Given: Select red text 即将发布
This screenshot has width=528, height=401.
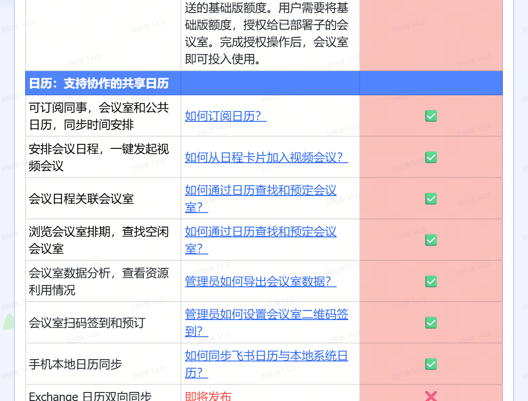Looking at the screenshot, I should click(208, 396).
